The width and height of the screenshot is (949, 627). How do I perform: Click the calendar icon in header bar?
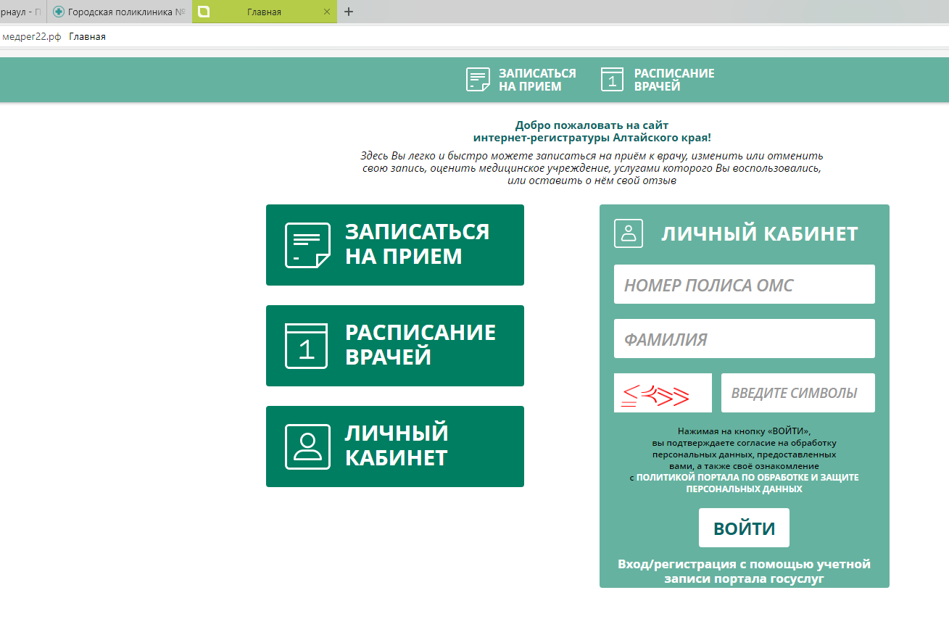click(x=613, y=80)
